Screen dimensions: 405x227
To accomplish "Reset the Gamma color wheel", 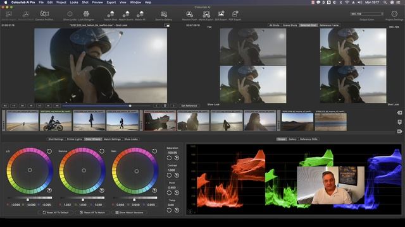I will pos(102,151).
